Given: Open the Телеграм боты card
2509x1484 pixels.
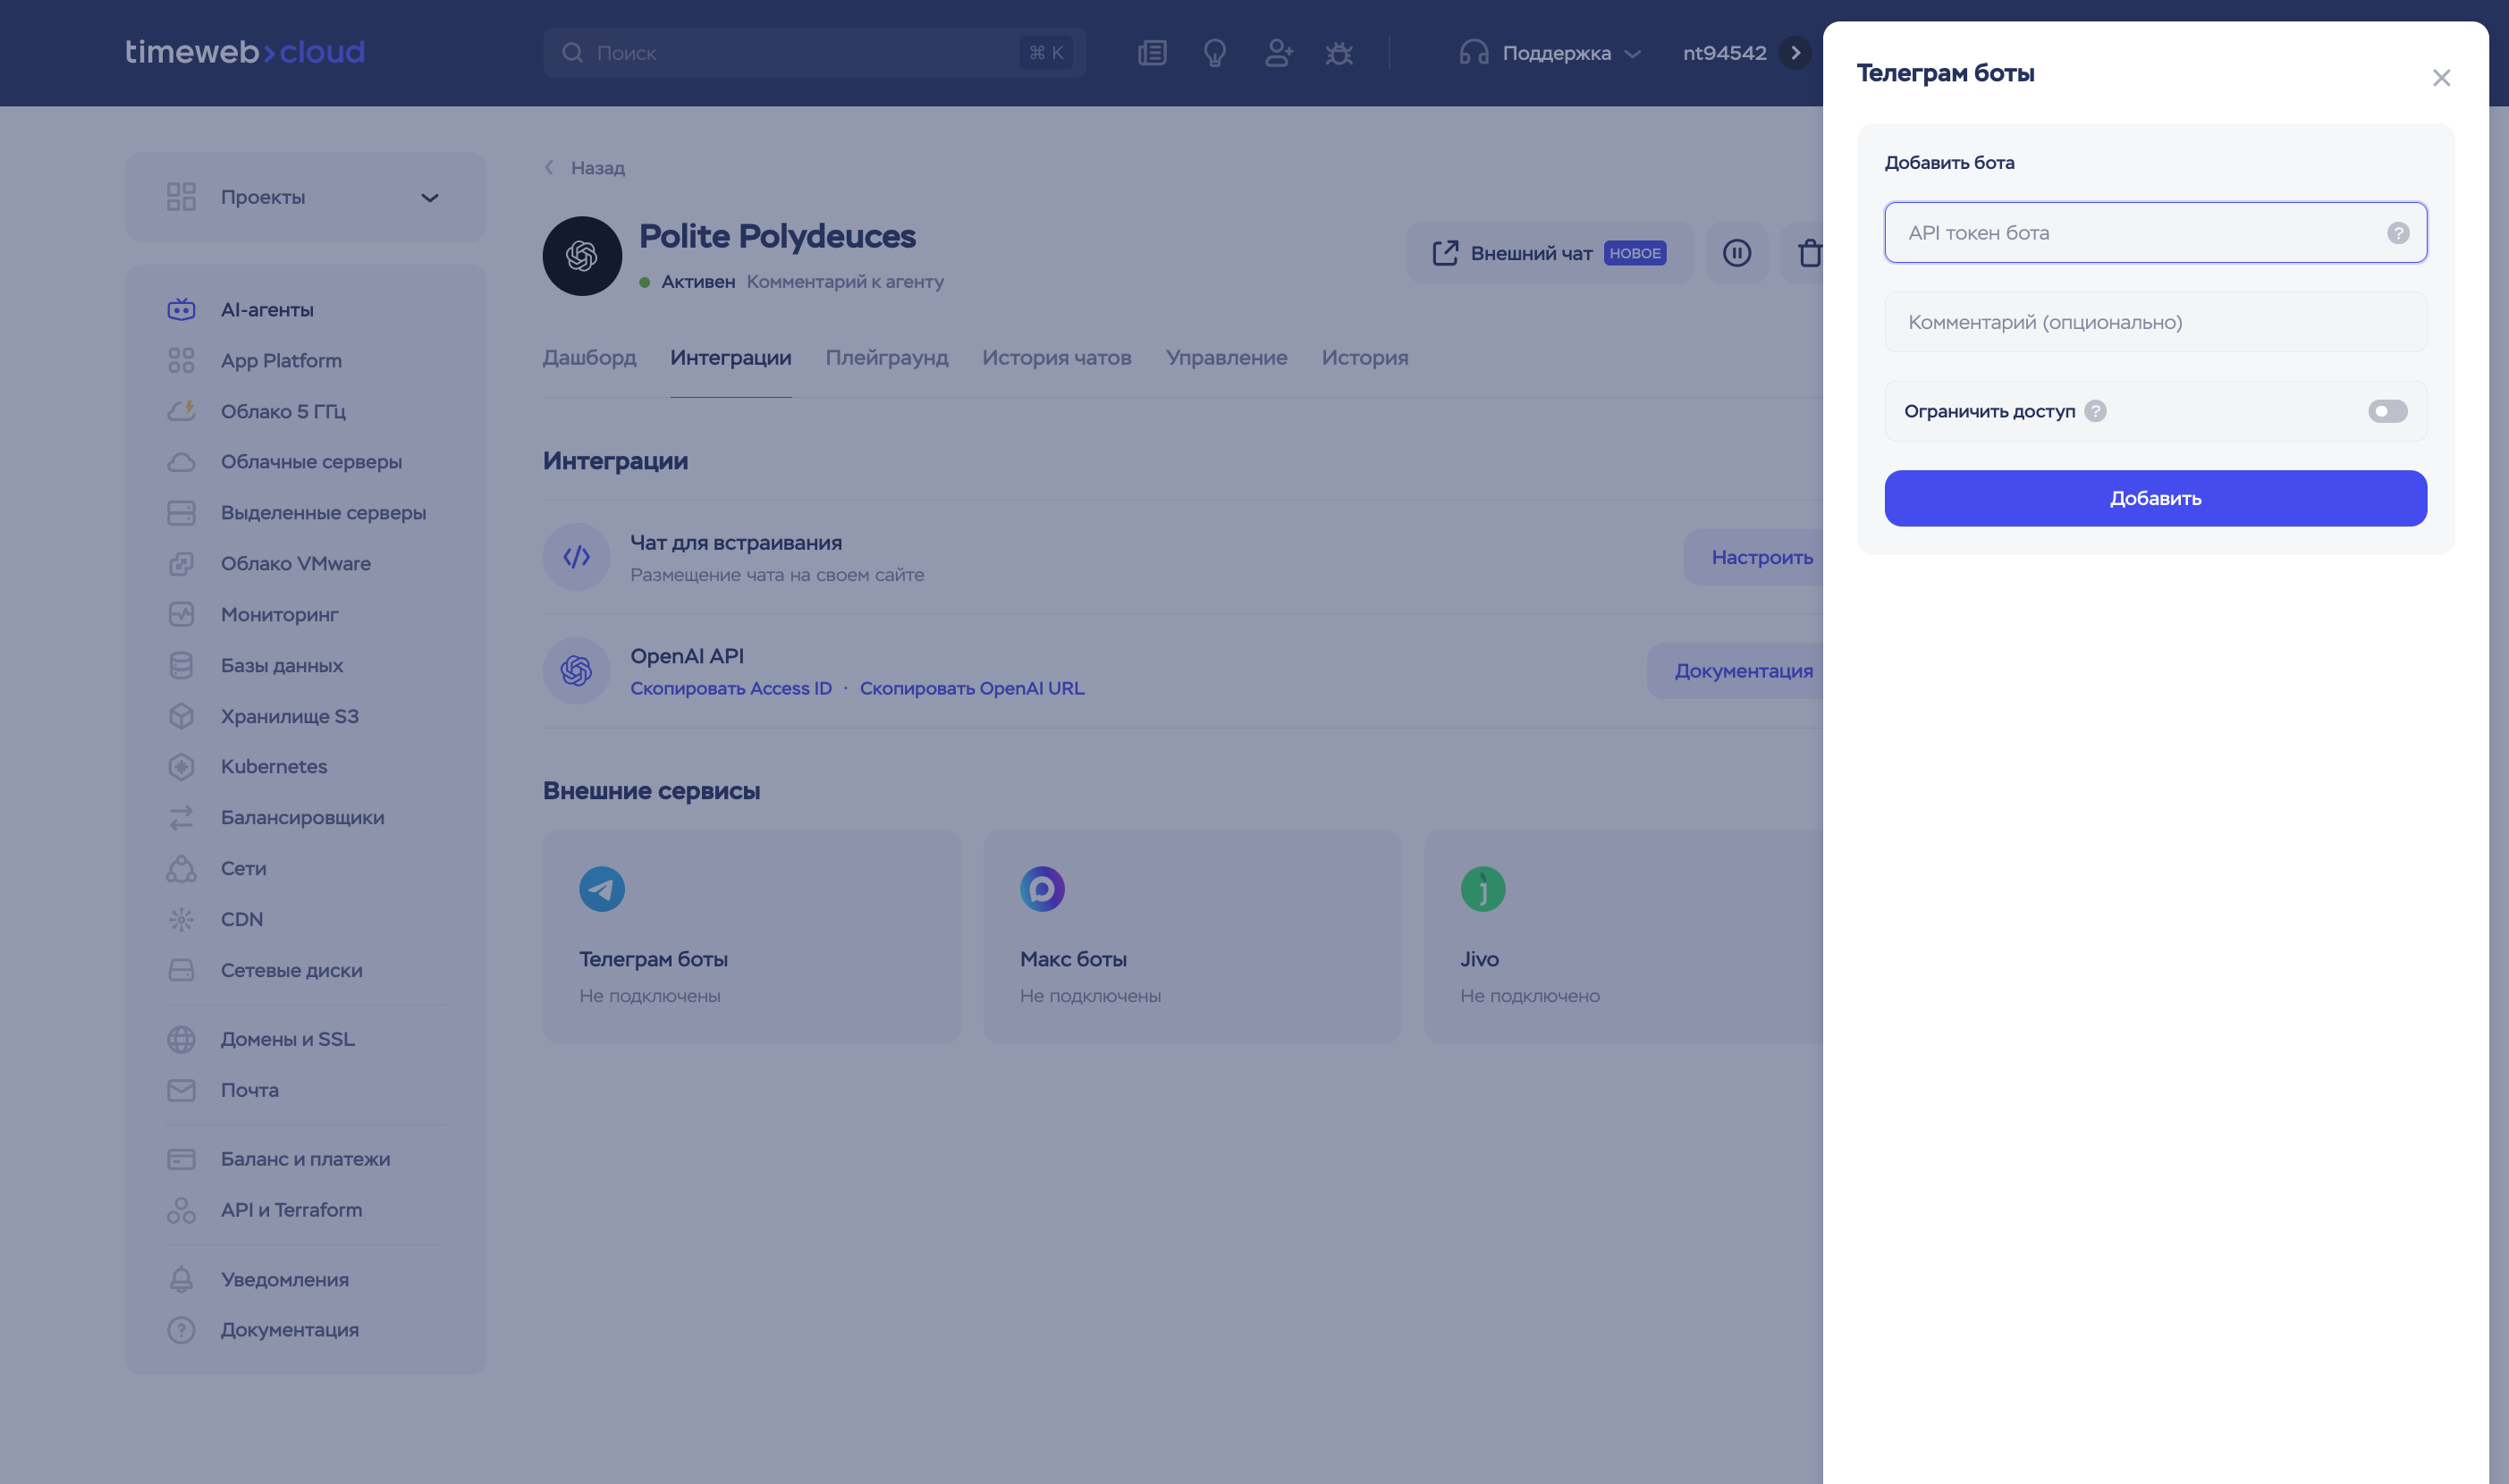Looking at the screenshot, I should 751,937.
